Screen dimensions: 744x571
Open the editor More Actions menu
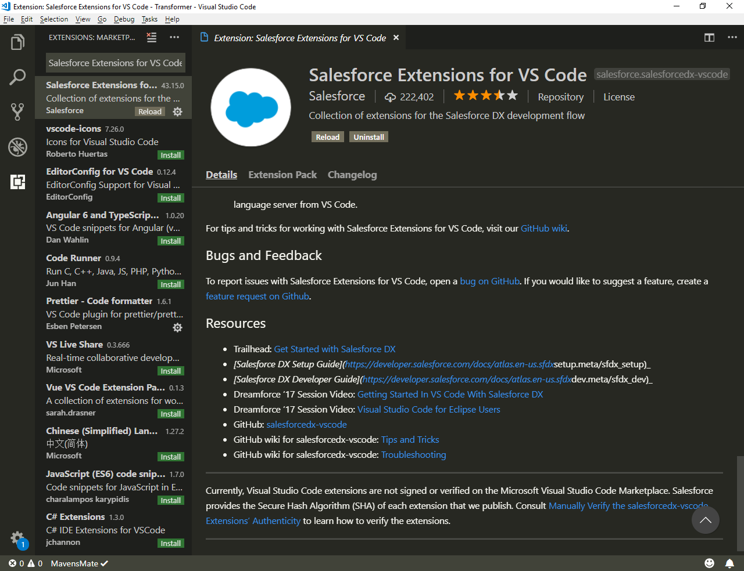pyautogui.click(x=732, y=37)
